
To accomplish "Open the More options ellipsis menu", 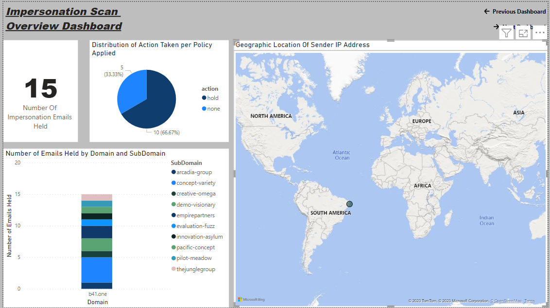I will pos(540,33).
